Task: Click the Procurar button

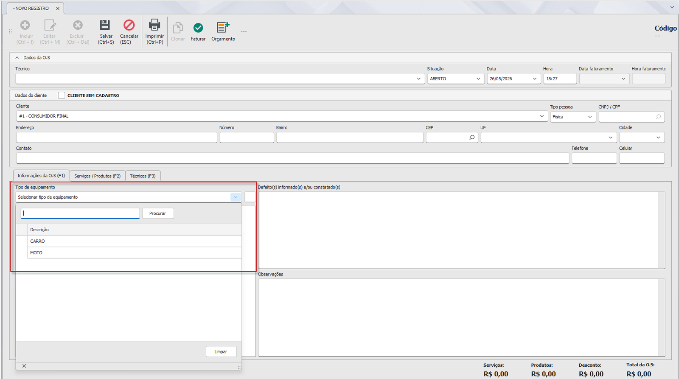Action: pos(158,213)
